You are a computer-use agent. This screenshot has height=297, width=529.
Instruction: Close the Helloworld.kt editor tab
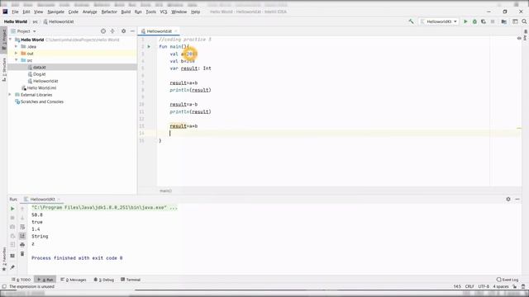pos(176,31)
